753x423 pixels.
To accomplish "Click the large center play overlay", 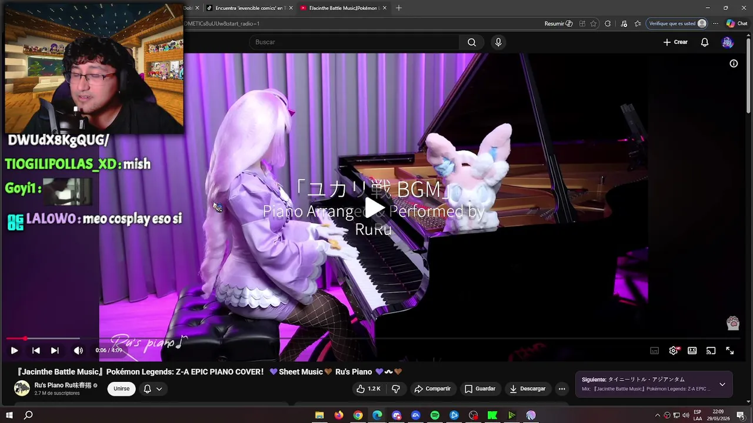I will coord(374,207).
